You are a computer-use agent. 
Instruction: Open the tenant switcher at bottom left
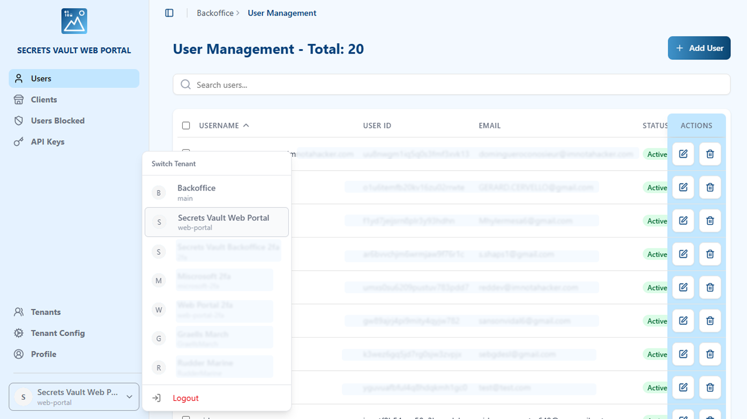(73, 397)
